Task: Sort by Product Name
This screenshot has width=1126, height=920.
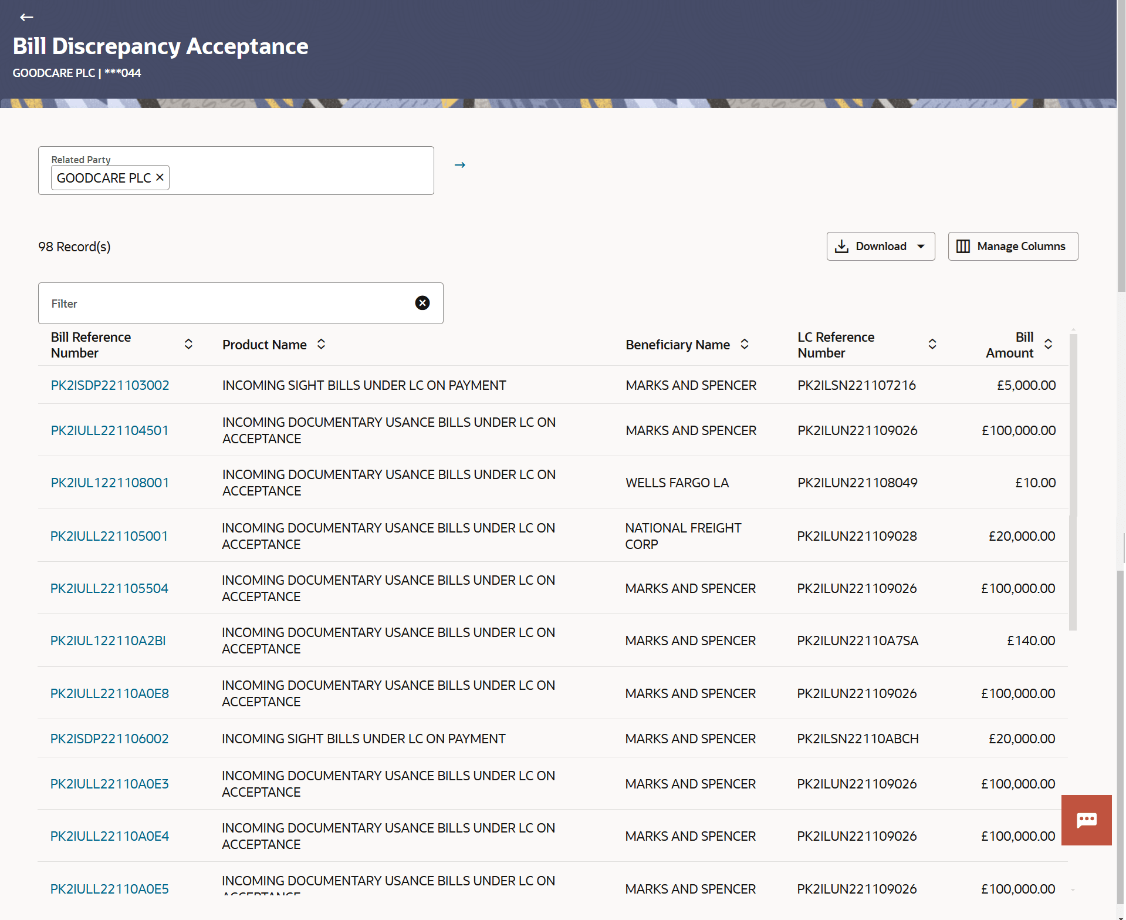Action: tap(321, 344)
